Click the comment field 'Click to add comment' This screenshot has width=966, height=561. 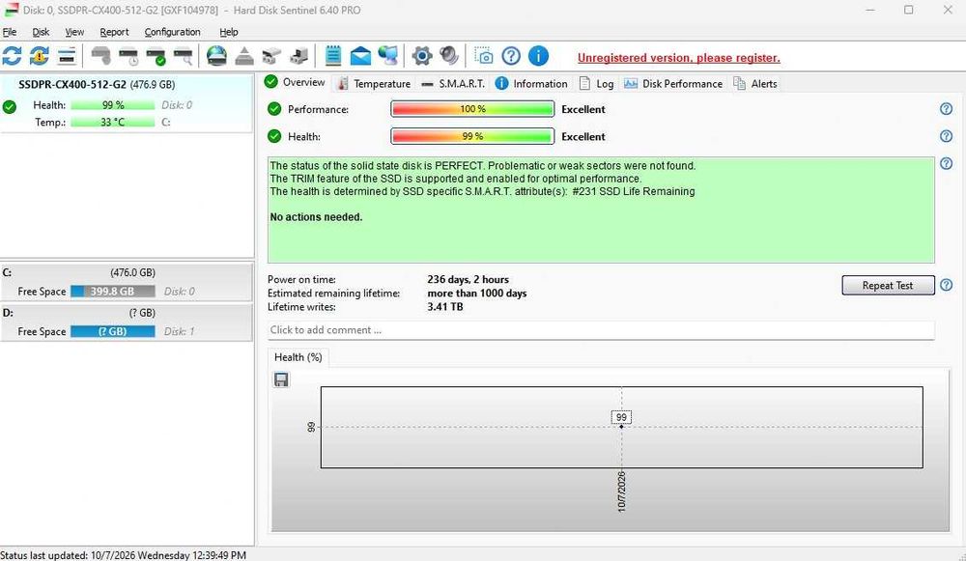pos(601,330)
